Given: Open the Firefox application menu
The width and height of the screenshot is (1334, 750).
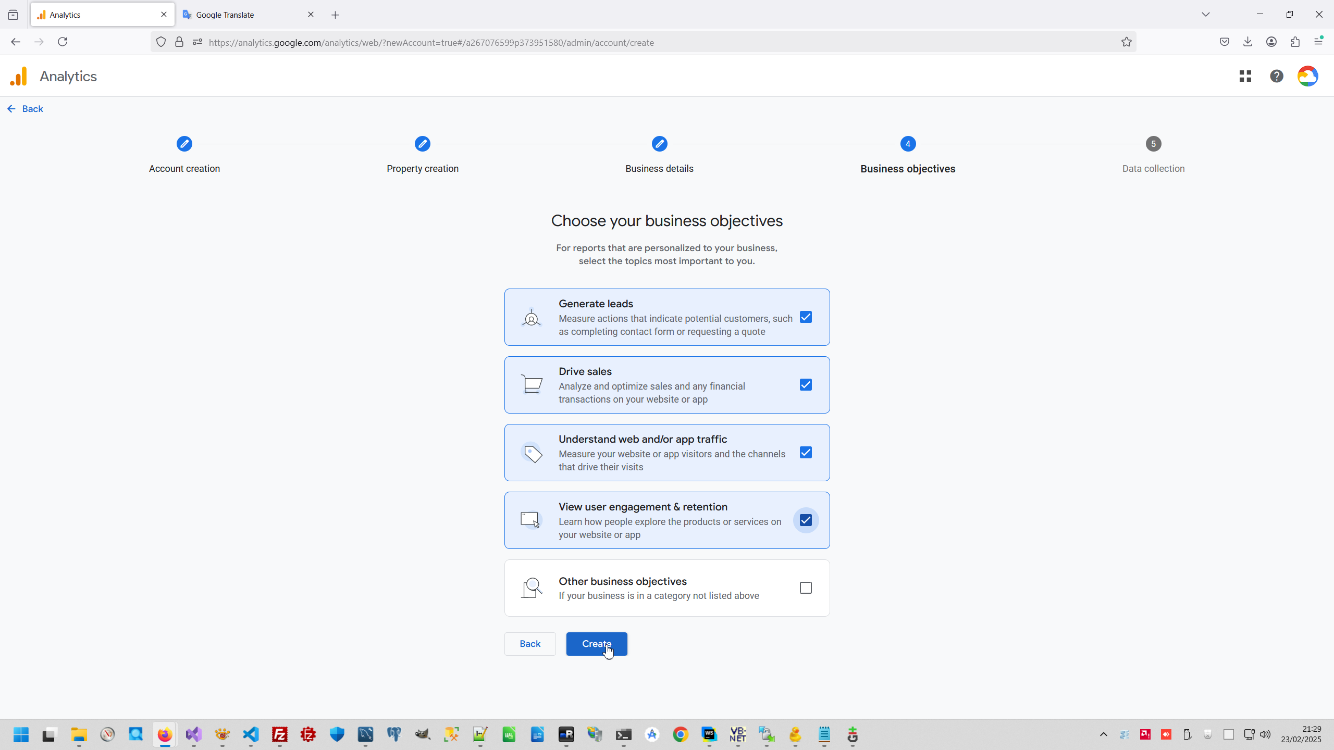Looking at the screenshot, I should coord(1318,42).
